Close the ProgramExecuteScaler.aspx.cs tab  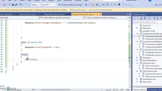click(x=100, y=14)
